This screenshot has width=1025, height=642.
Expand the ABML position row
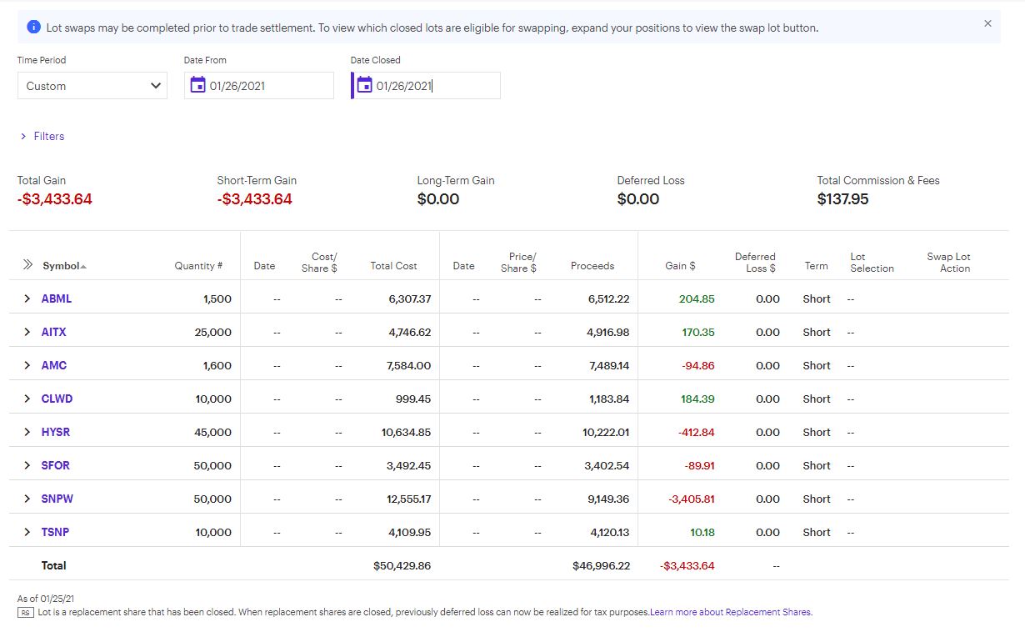pos(27,298)
